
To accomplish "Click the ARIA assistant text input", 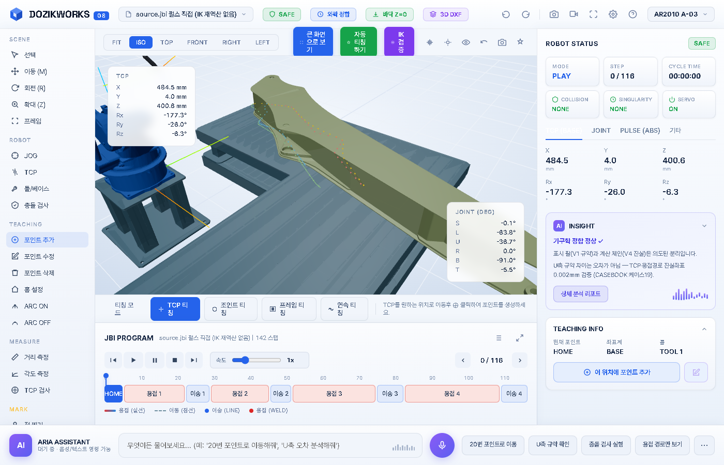I will tap(270, 445).
